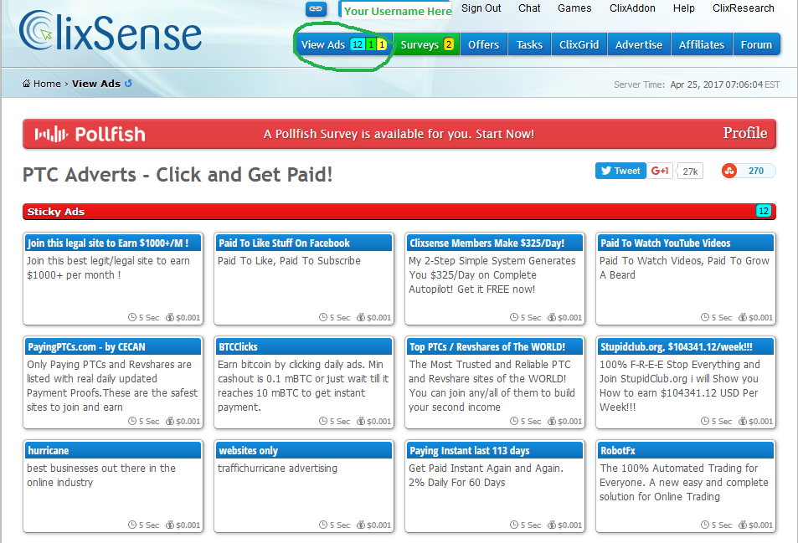
Task: Open the ClixGrid tab
Action: click(579, 44)
